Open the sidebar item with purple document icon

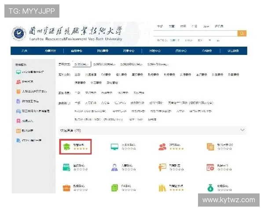click(x=27, y=101)
